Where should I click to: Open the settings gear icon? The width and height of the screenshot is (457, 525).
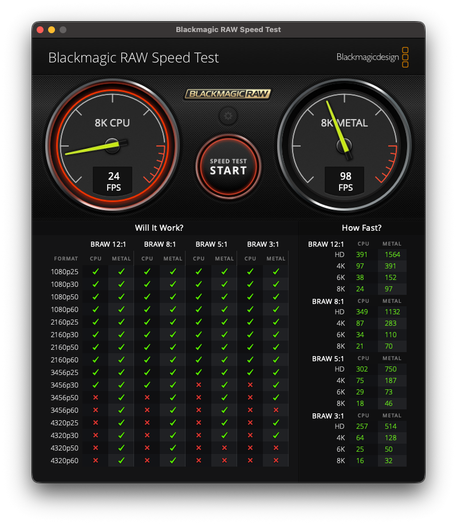click(229, 116)
